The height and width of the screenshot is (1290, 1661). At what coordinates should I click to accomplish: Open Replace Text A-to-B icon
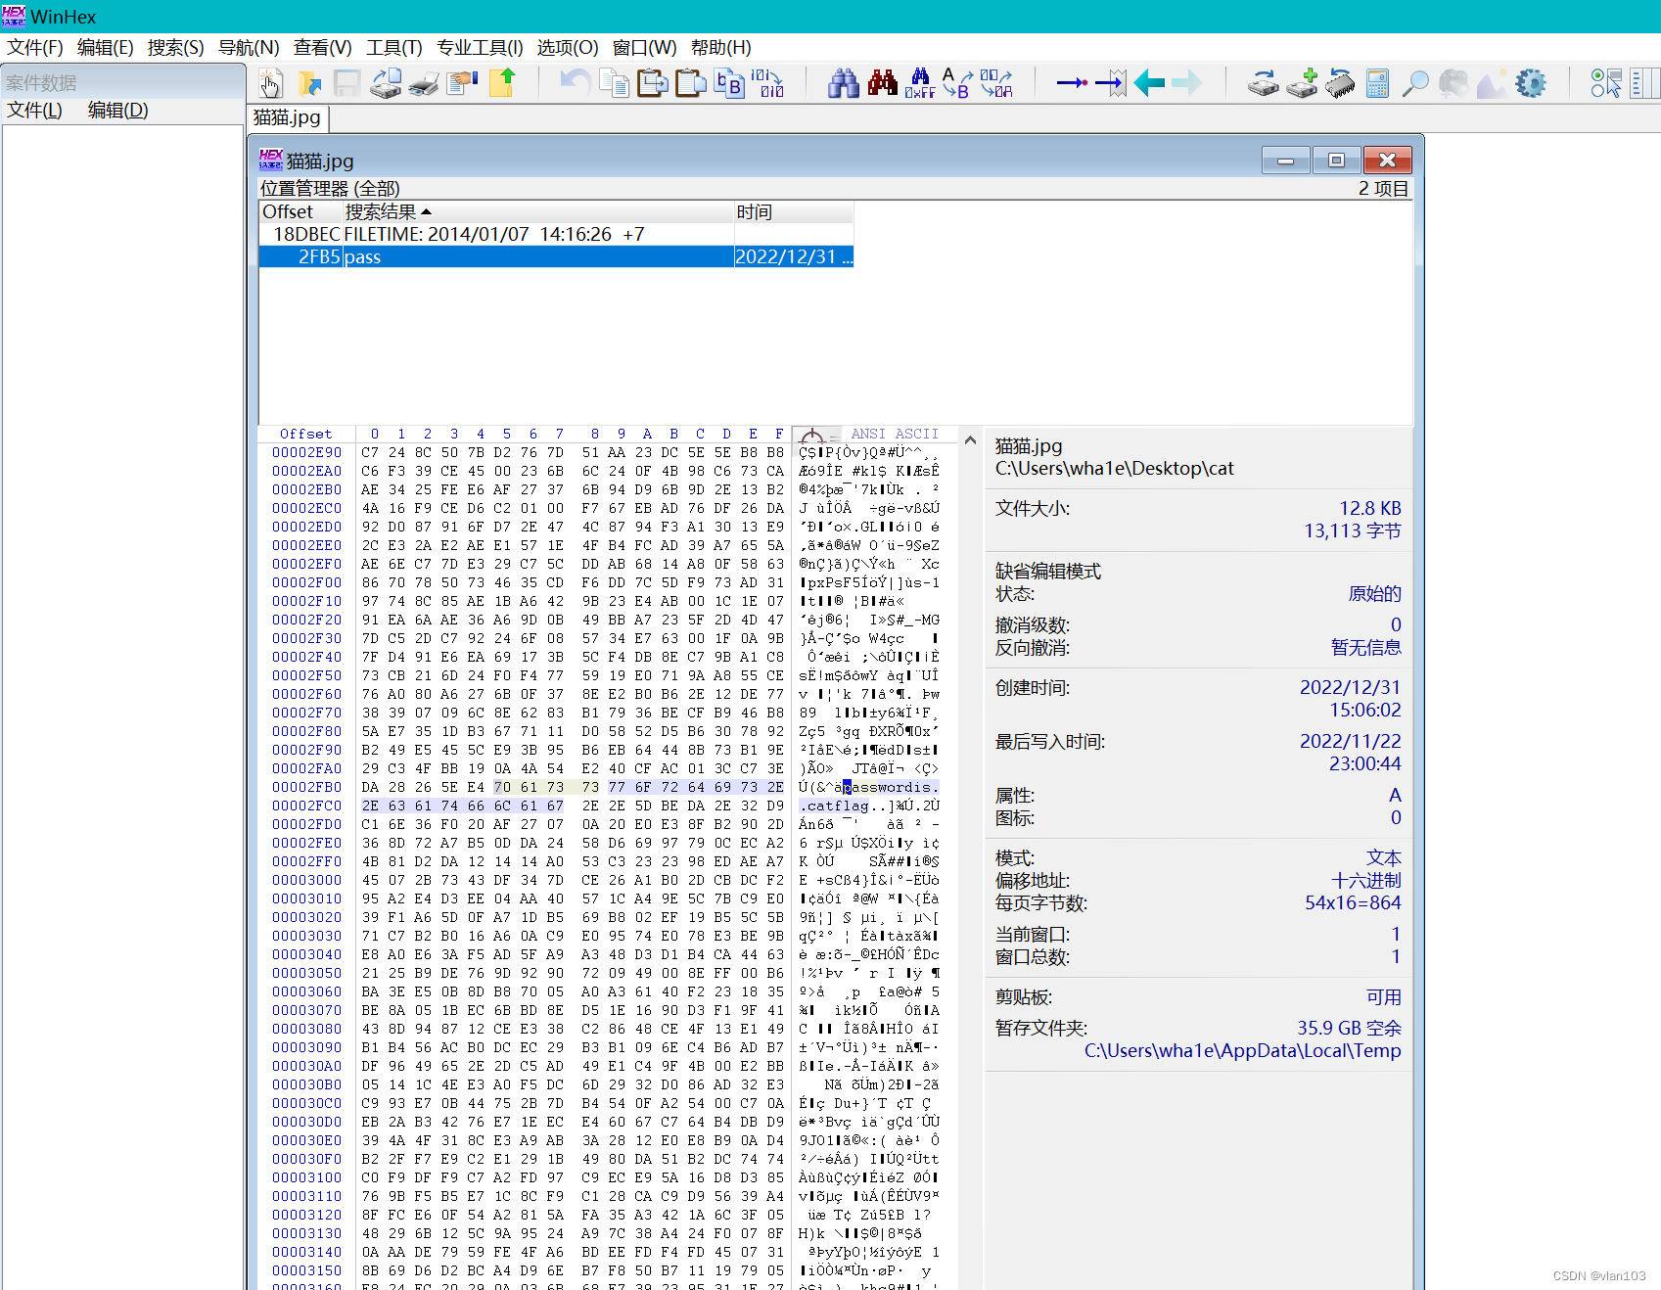tap(957, 83)
